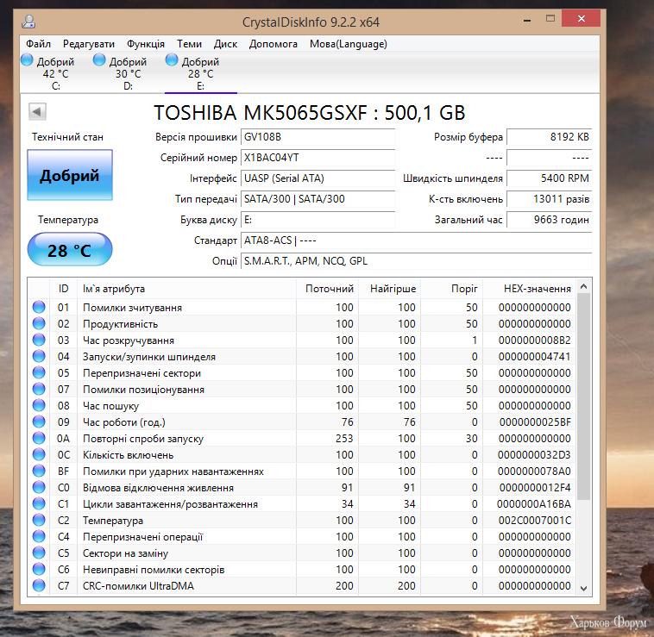
Task: Click the HEX value 002C0007001C
Action: [x=534, y=521]
